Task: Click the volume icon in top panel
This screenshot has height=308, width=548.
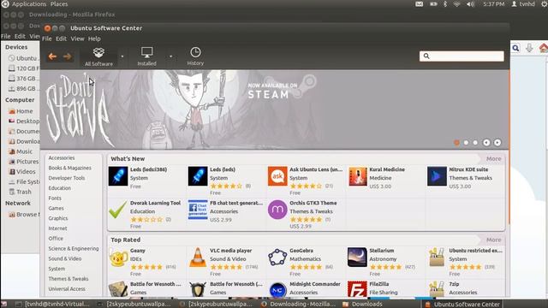Action: (x=470, y=4)
